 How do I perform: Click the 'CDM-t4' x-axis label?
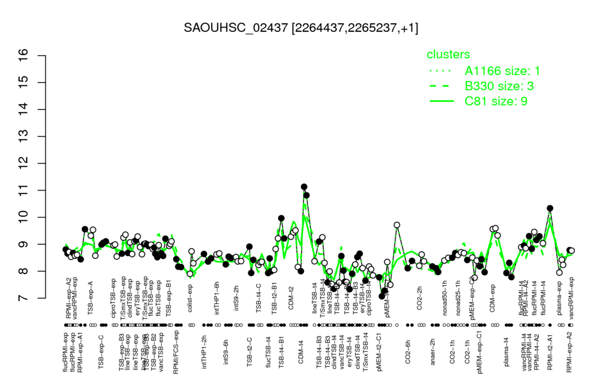tap(301, 352)
